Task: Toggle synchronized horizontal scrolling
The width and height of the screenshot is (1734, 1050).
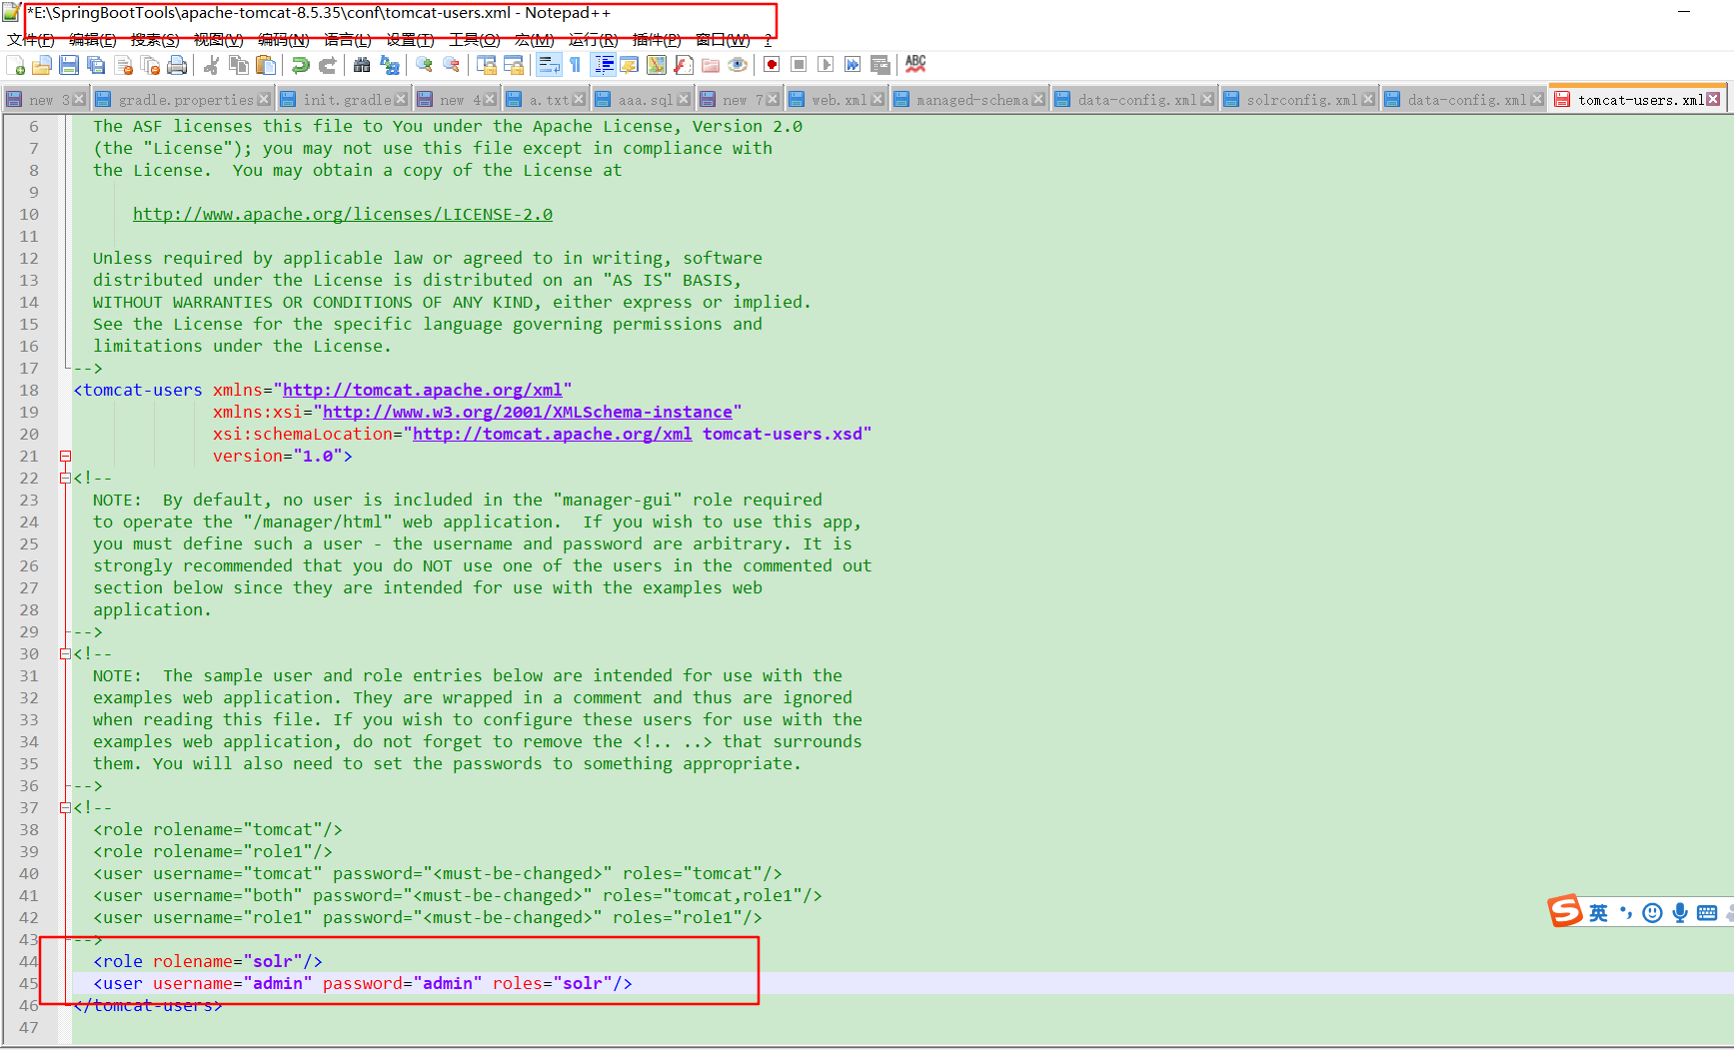Action: point(514,66)
